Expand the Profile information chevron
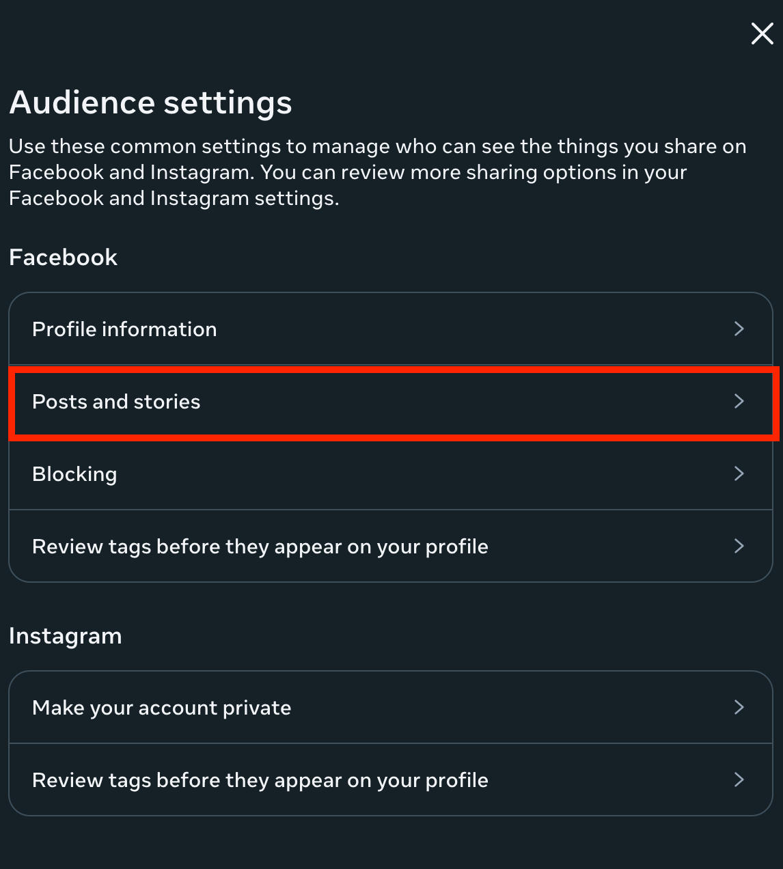The height and width of the screenshot is (869, 783). [x=739, y=329]
